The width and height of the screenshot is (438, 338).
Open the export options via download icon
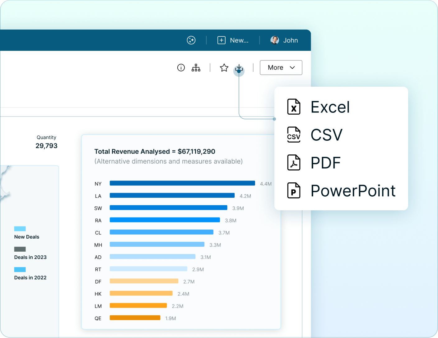[239, 68]
